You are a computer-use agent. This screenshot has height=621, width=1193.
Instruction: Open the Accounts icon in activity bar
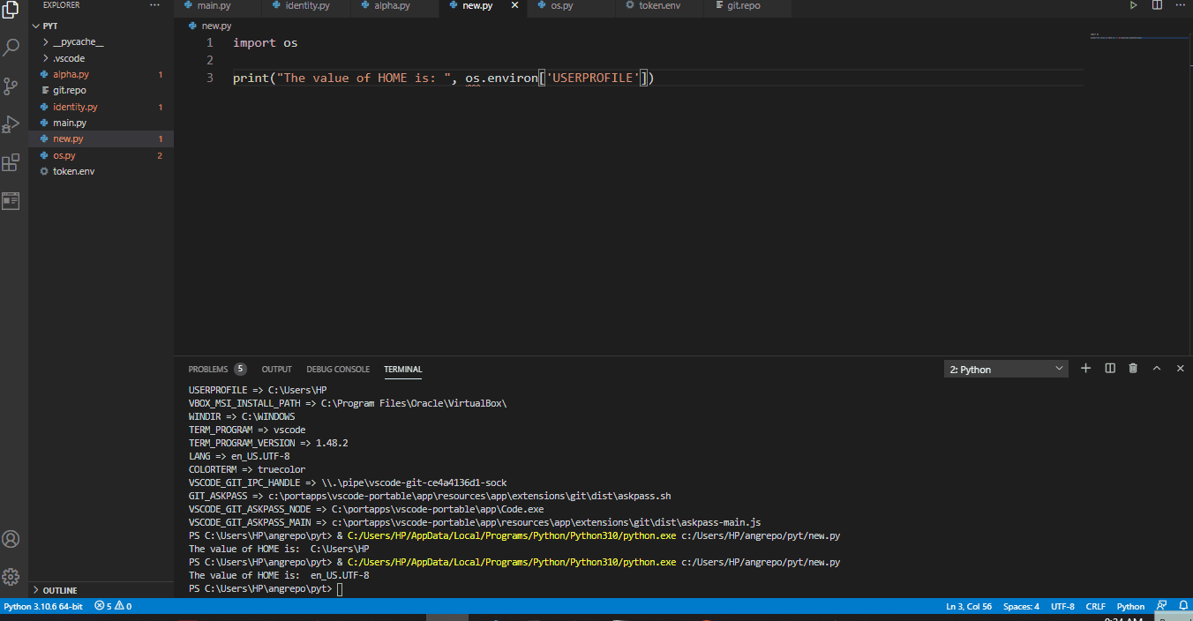tap(11, 538)
